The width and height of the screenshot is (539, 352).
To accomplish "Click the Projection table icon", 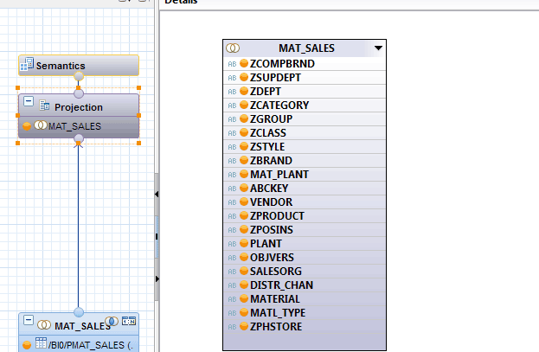I will click(x=44, y=106).
